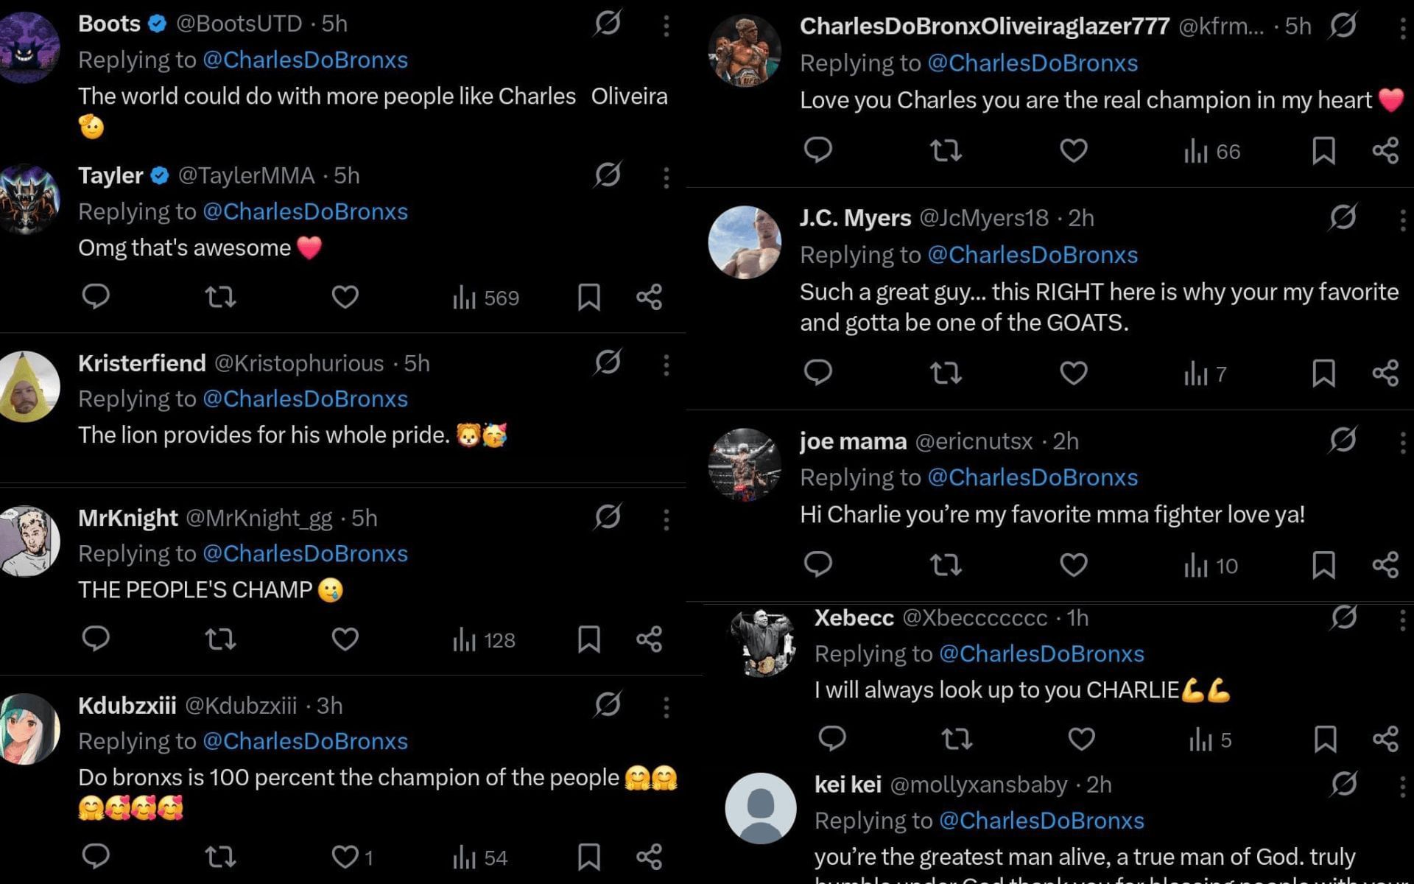
Task: Bookmark J.C. Myers' reply
Action: pos(1323,373)
